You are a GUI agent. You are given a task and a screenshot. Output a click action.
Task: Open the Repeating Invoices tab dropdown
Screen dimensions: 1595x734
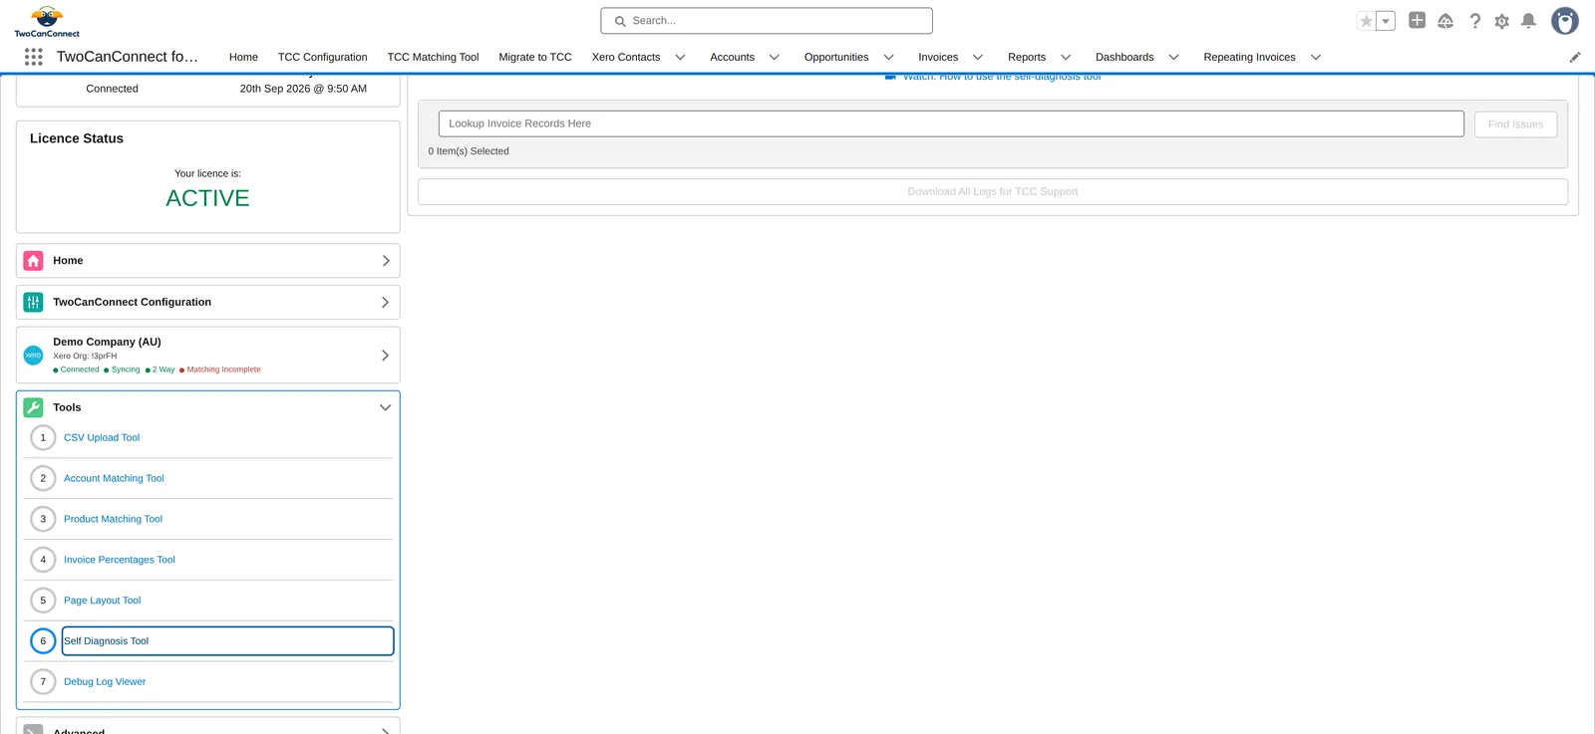pos(1316,58)
